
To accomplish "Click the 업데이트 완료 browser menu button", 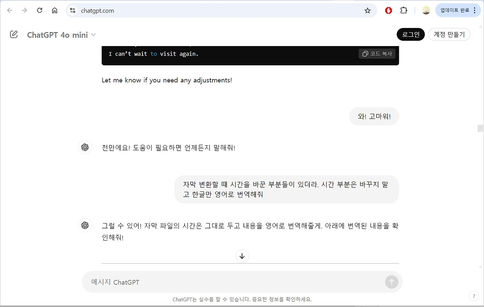I will pos(458,11).
